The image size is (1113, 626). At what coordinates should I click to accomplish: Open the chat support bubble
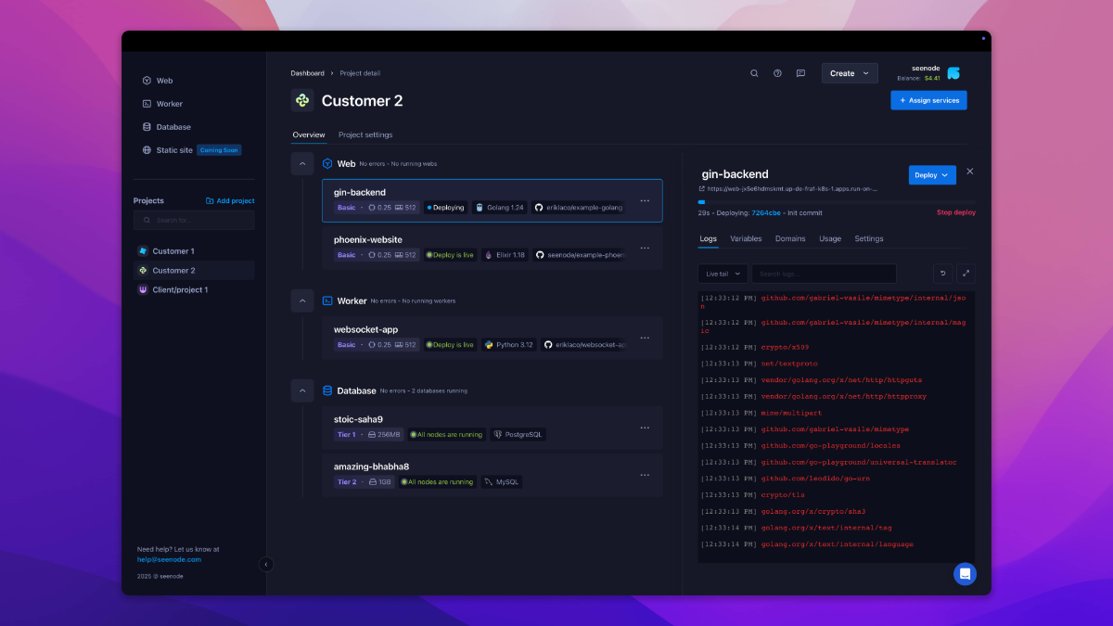pos(965,574)
